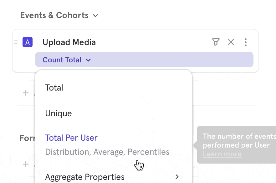Expand the Aggregate Properties submenu arrow

pos(177,177)
